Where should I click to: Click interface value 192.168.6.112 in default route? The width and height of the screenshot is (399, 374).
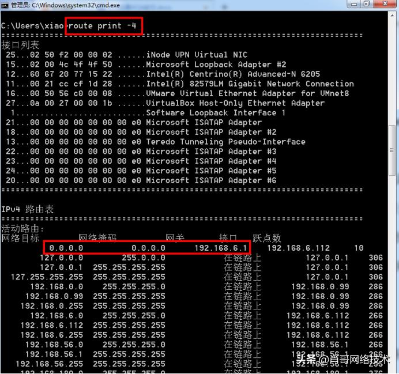tap(299, 248)
